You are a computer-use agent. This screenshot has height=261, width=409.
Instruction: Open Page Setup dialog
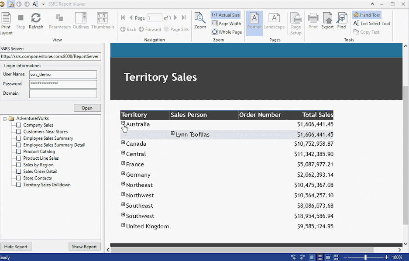click(296, 24)
